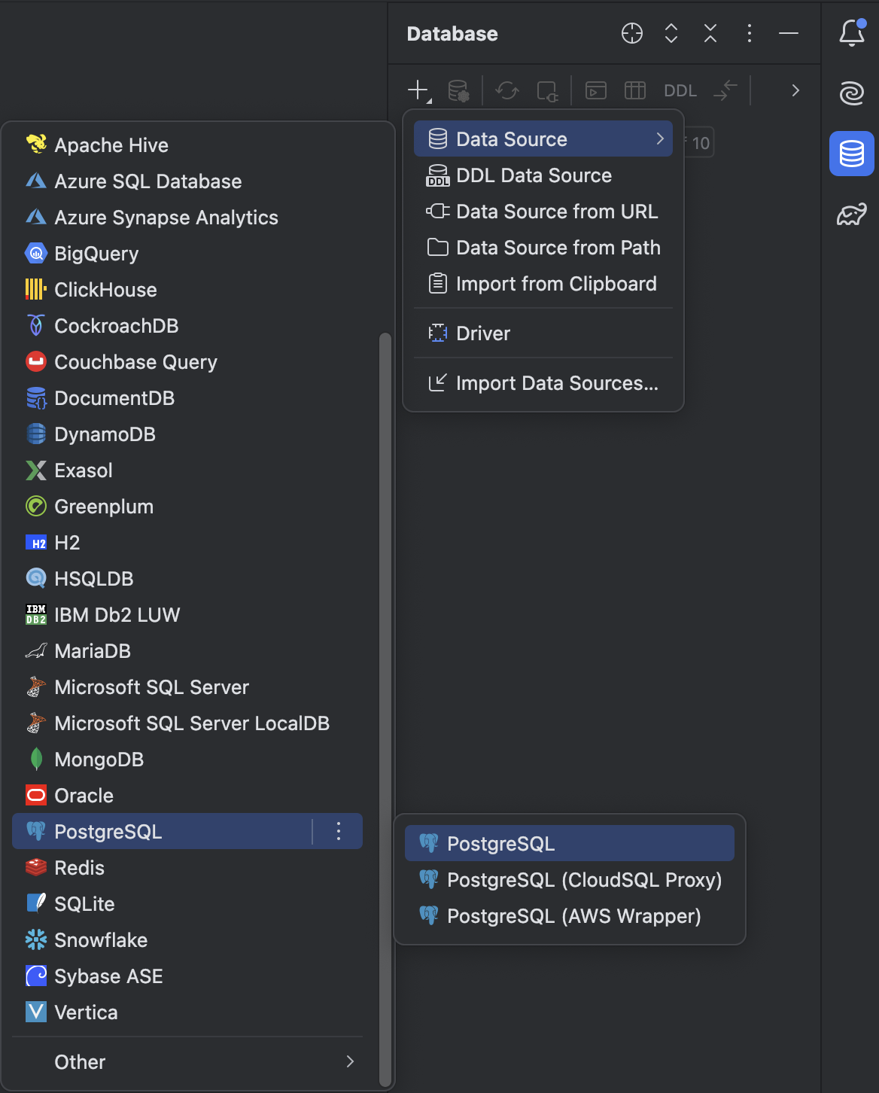Image resolution: width=879 pixels, height=1093 pixels.
Task: Choose CockroachDB data source
Action: 187,326
